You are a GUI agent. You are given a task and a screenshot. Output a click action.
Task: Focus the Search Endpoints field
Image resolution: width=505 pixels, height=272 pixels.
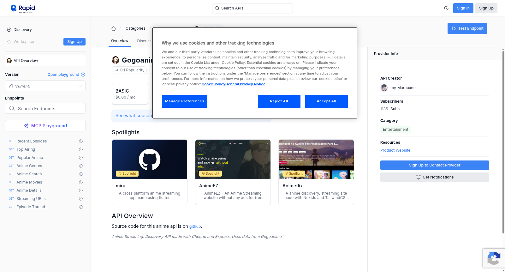pyautogui.click(x=45, y=108)
